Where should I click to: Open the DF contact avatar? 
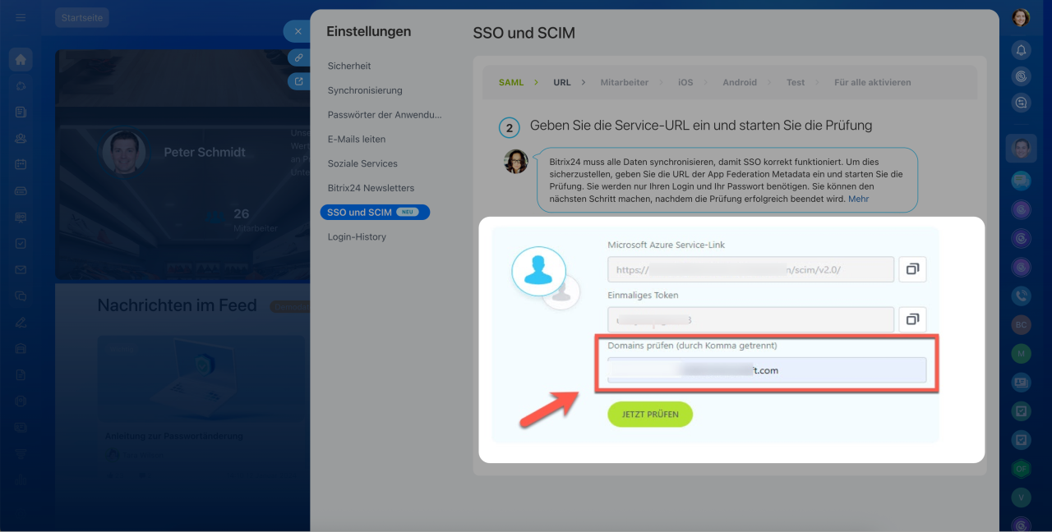point(1021,469)
